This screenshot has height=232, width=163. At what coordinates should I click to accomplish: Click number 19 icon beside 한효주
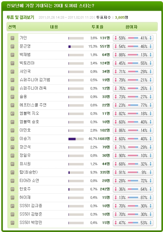(x=12, y=189)
